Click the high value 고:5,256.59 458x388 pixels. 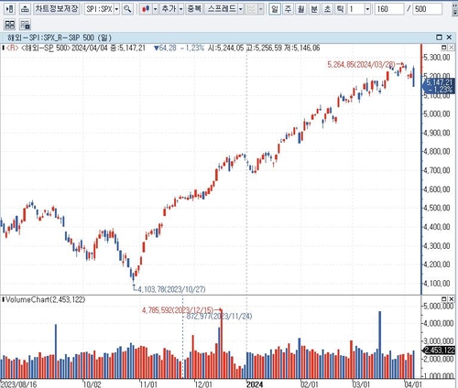[264, 48]
